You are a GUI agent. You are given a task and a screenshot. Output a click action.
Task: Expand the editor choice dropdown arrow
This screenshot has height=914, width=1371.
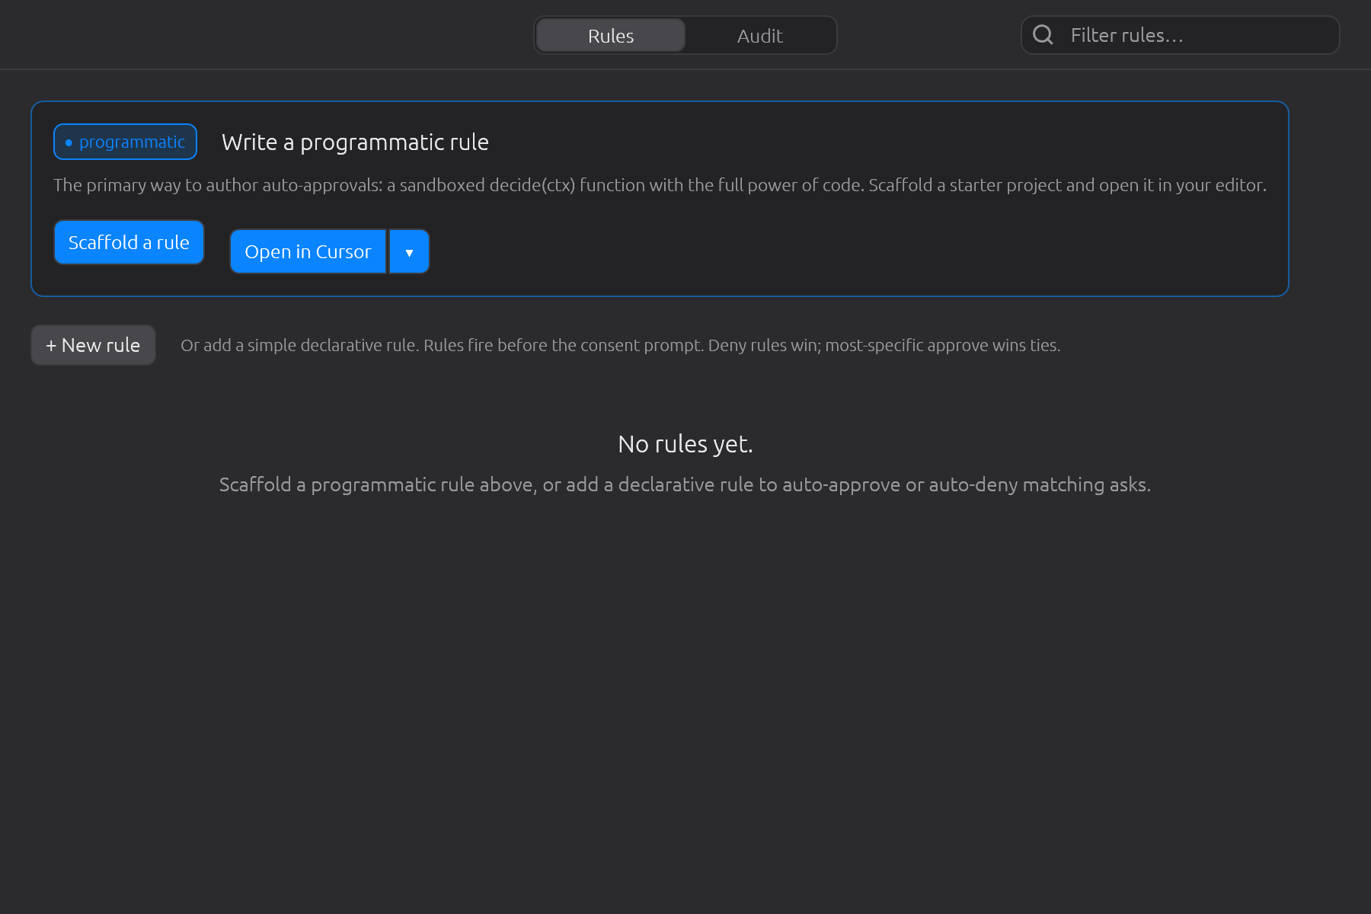pyautogui.click(x=410, y=251)
